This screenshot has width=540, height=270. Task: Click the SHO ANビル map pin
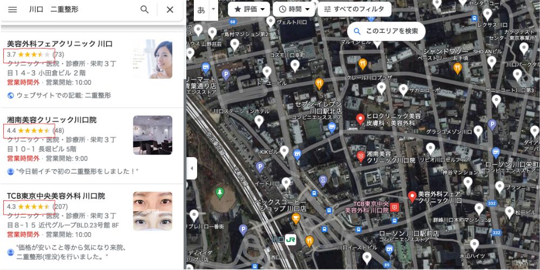point(492,62)
